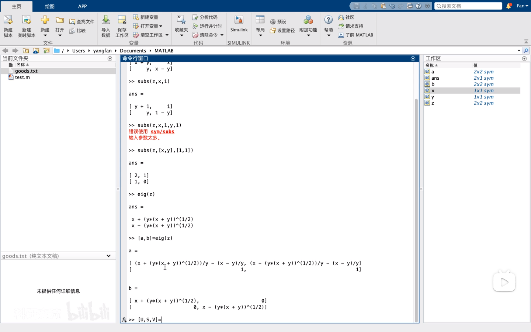Create a new live script 新建实时脚本

pos(26,26)
